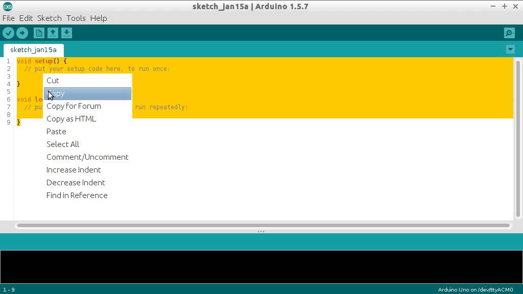Click the horizontal scrollbar of the editor

[x=264, y=226]
